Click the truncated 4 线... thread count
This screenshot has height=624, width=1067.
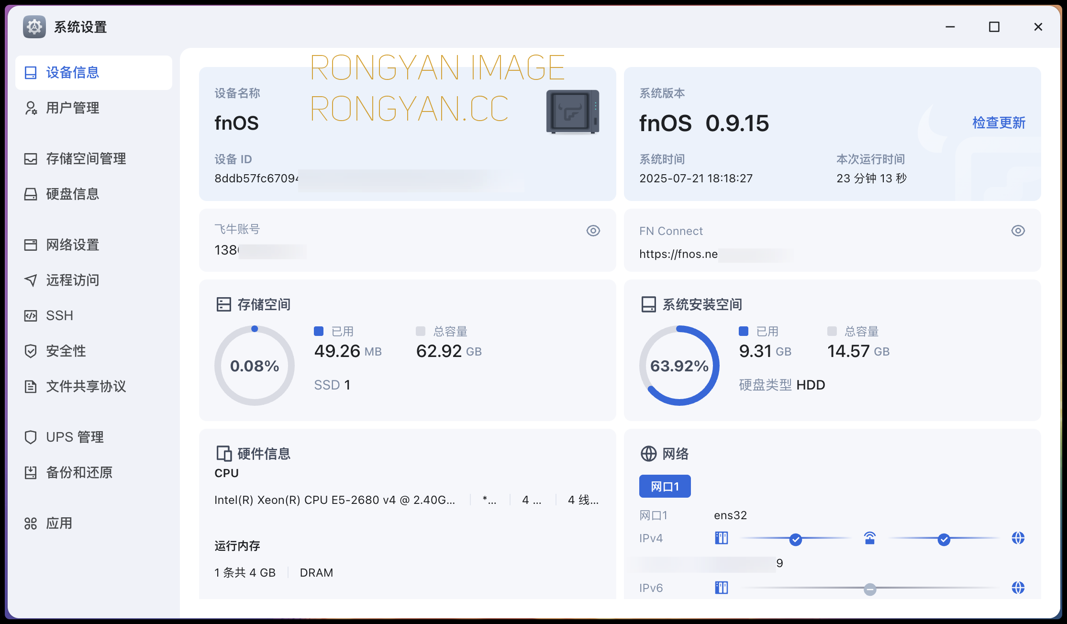pos(583,500)
